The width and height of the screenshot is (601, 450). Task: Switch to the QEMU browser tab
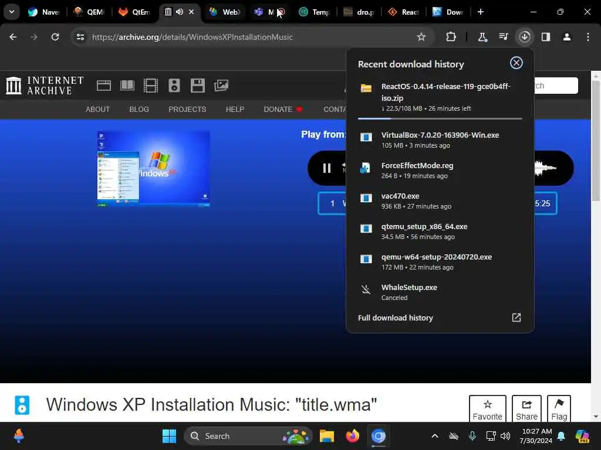89,12
